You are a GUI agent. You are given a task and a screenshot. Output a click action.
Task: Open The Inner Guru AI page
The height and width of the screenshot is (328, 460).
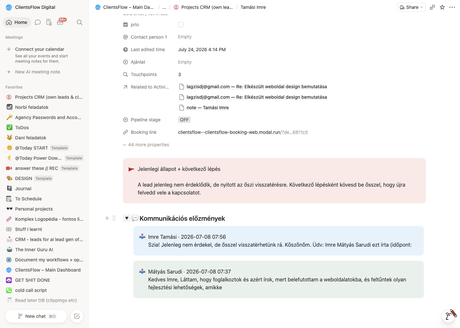44,250
